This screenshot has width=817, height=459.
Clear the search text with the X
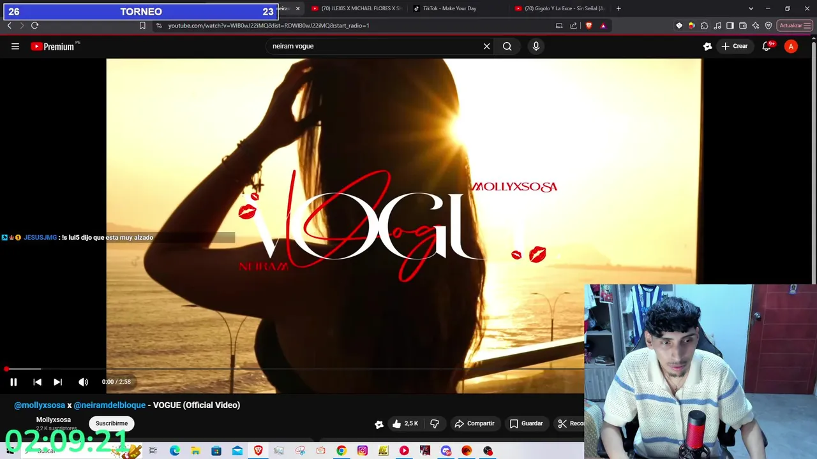pos(486,46)
